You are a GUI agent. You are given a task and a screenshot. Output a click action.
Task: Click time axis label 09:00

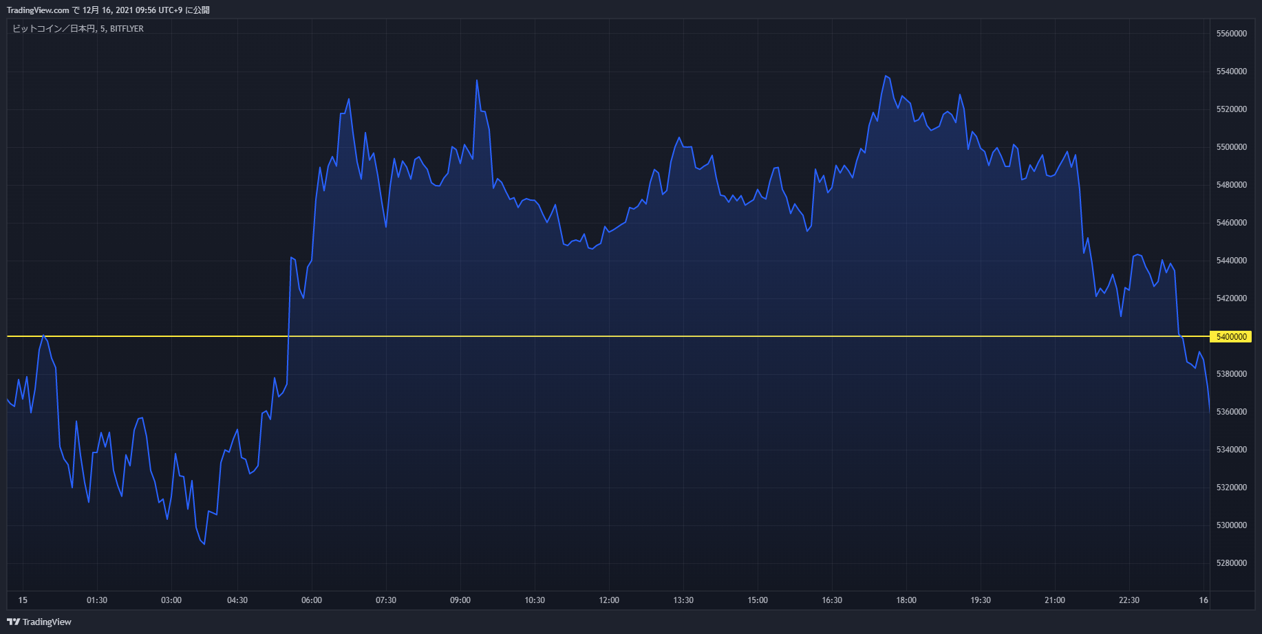click(460, 600)
